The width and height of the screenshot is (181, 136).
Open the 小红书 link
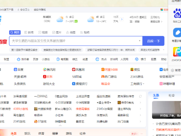[59, 115]
